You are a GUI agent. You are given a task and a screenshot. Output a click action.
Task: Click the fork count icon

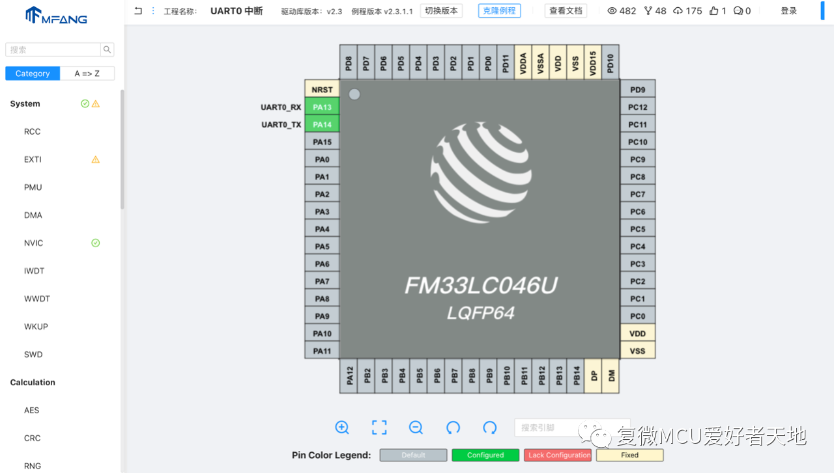[648, 10]
